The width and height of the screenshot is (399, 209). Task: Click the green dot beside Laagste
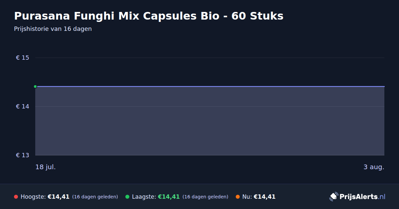coord(127,197)
